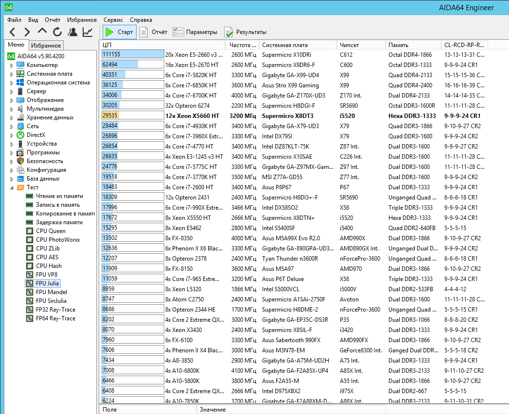This screenshot has height=414, width=509.
Task: Select the Компьютер icon in tree
Action: pos(20,65)
